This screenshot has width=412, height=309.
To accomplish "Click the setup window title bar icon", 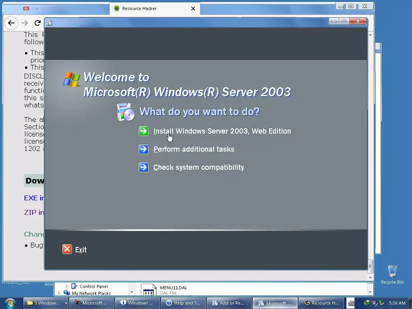I will point(49,23).
